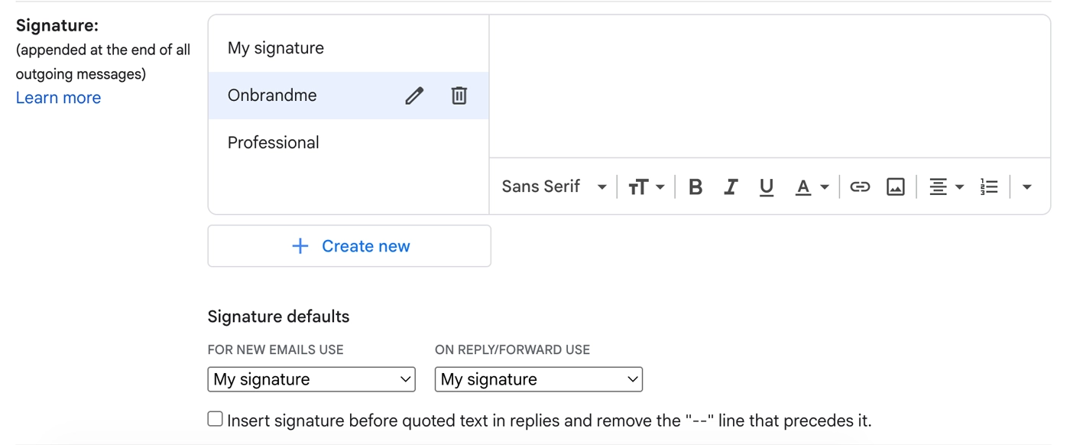Insert a link into the signature

tap(859, 186)
